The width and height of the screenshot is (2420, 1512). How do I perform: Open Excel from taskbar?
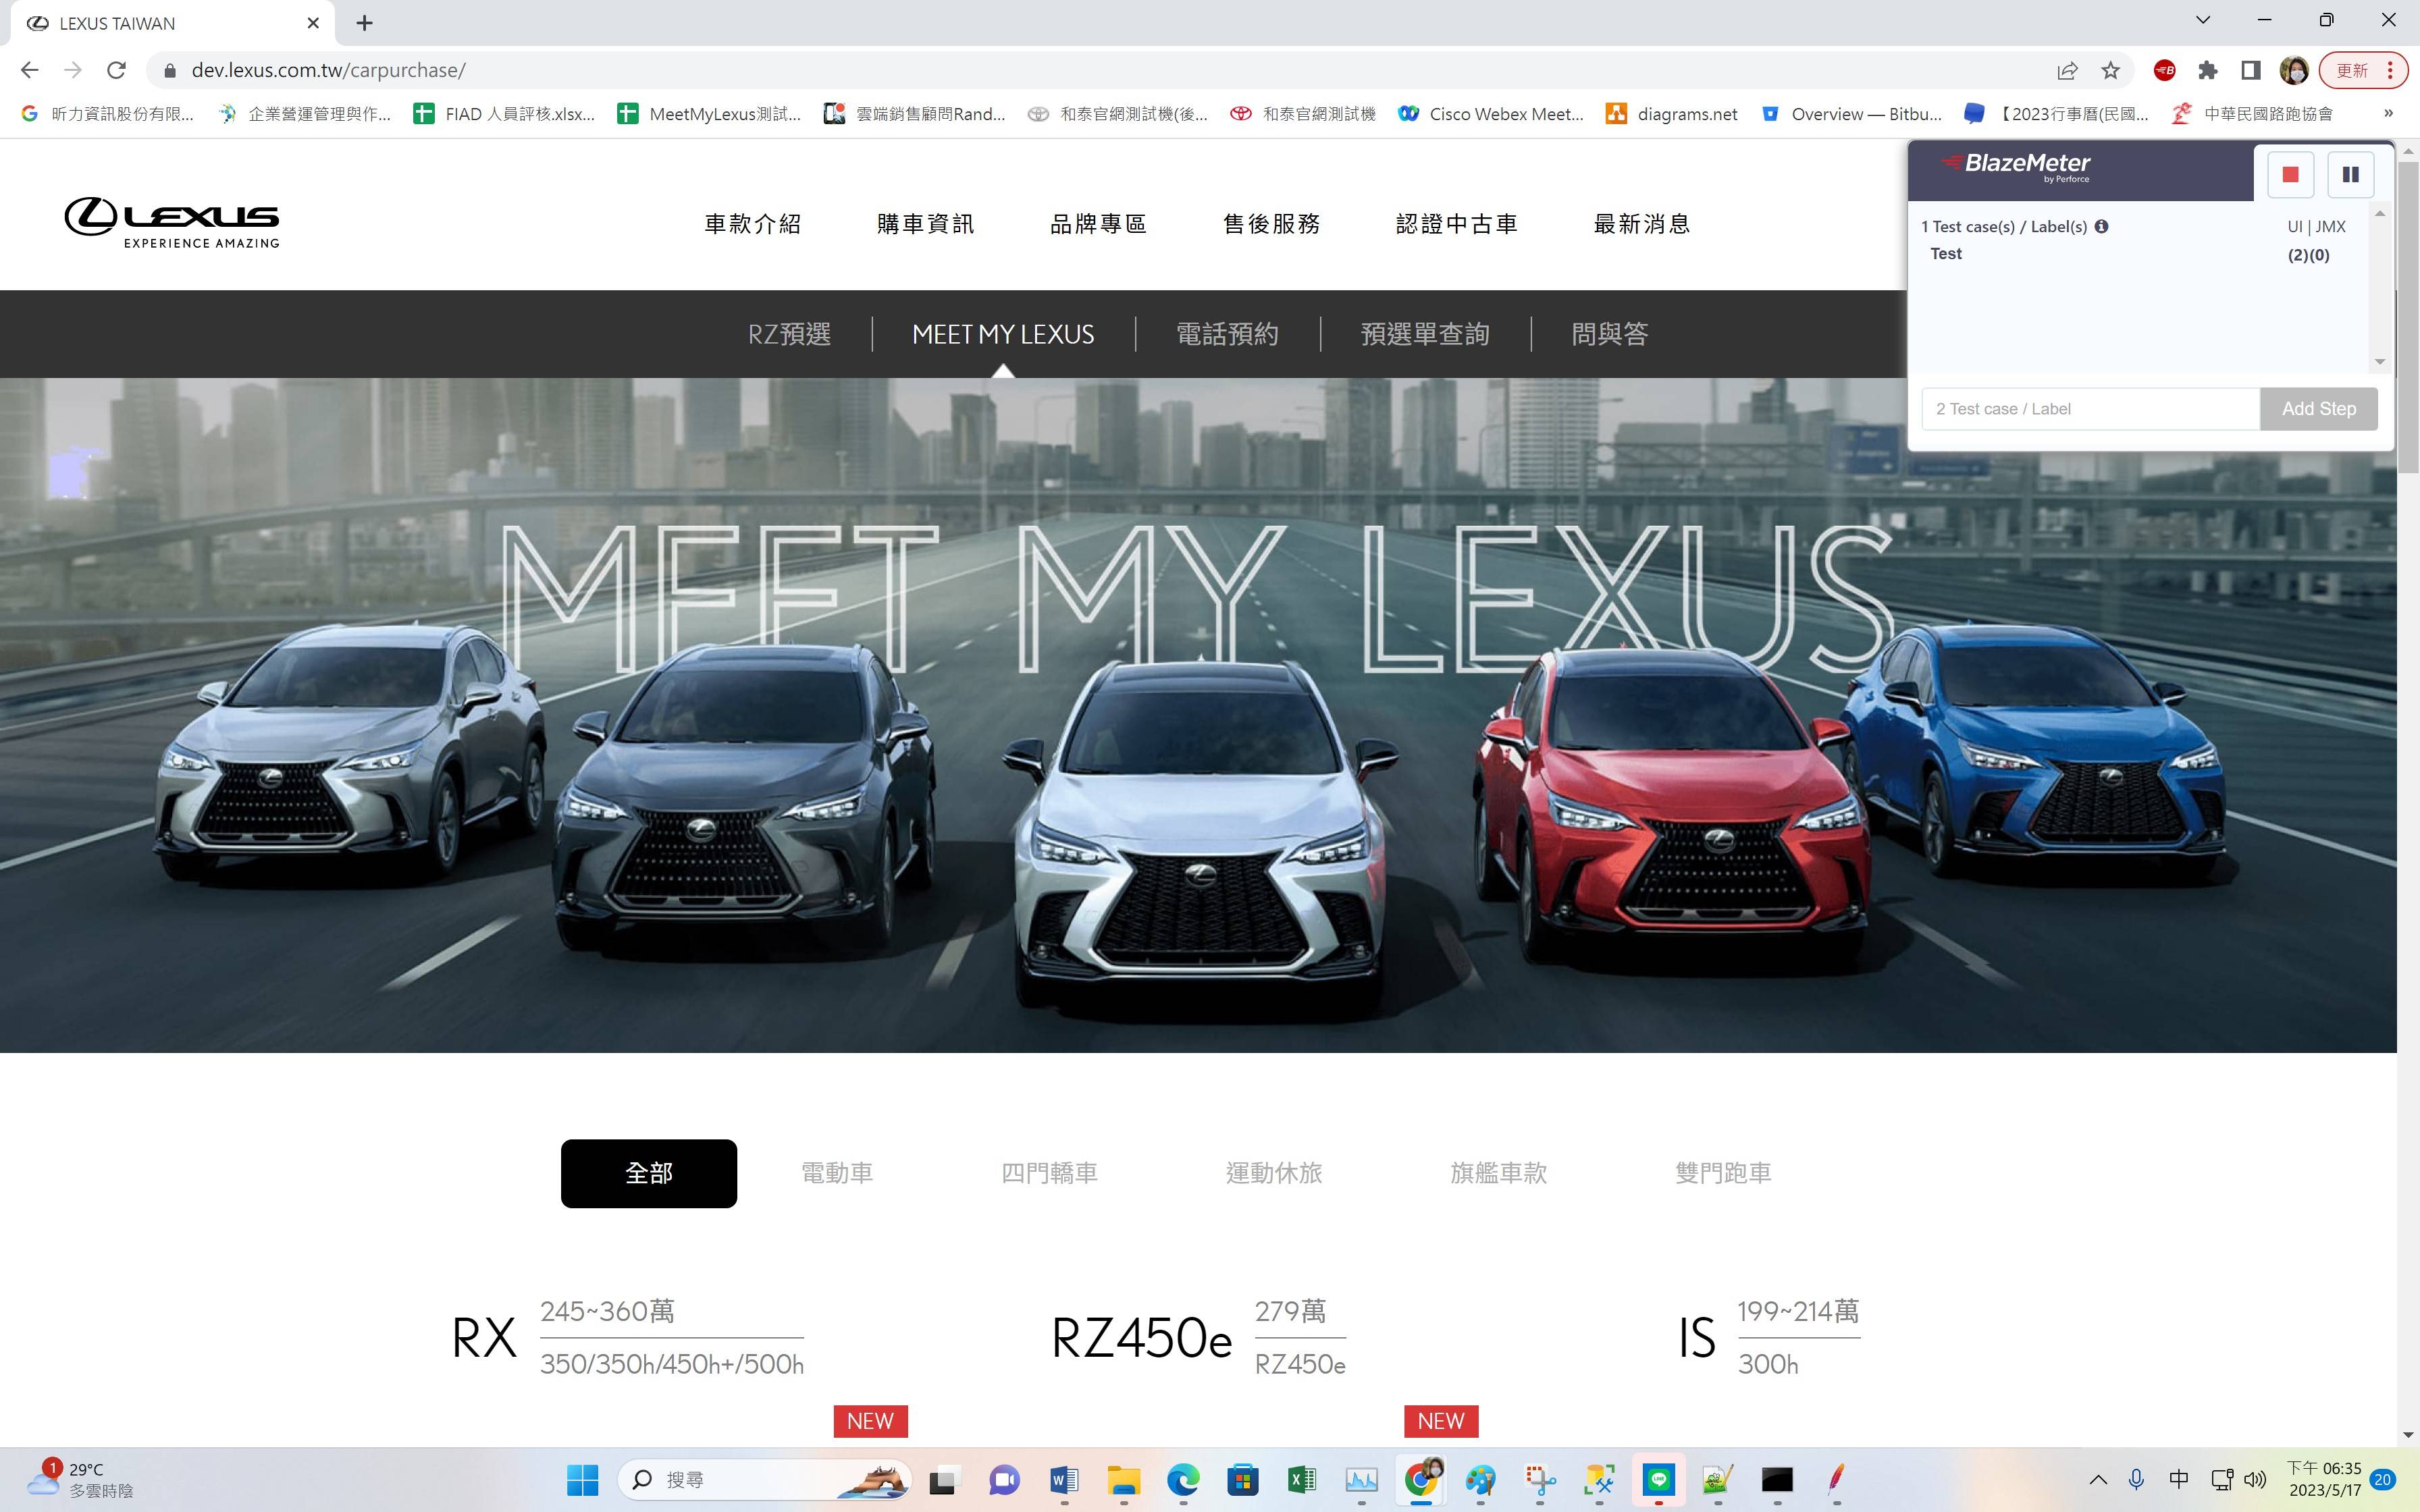(1302, 1479)
